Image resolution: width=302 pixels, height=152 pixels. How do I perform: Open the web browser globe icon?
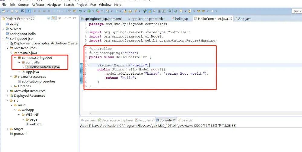[x=169, y=11]
